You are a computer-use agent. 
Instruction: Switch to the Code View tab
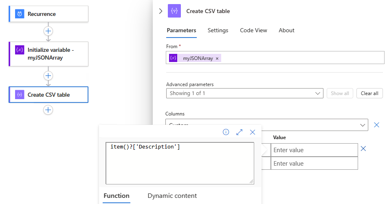click(253, 30)
